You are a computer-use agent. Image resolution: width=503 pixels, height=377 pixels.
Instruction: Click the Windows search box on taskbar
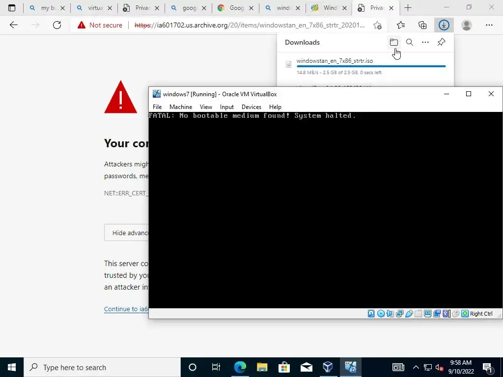click(x=102, y=367)
